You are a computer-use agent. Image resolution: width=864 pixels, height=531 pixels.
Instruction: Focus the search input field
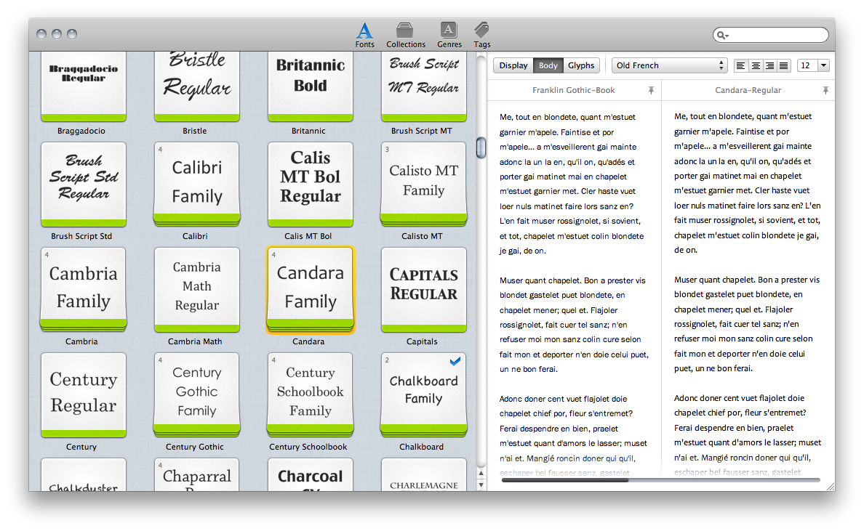pyautogui.click(x=771, y=35)
